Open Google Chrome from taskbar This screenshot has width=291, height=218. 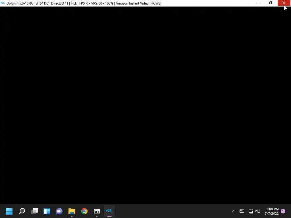(84, 211)
